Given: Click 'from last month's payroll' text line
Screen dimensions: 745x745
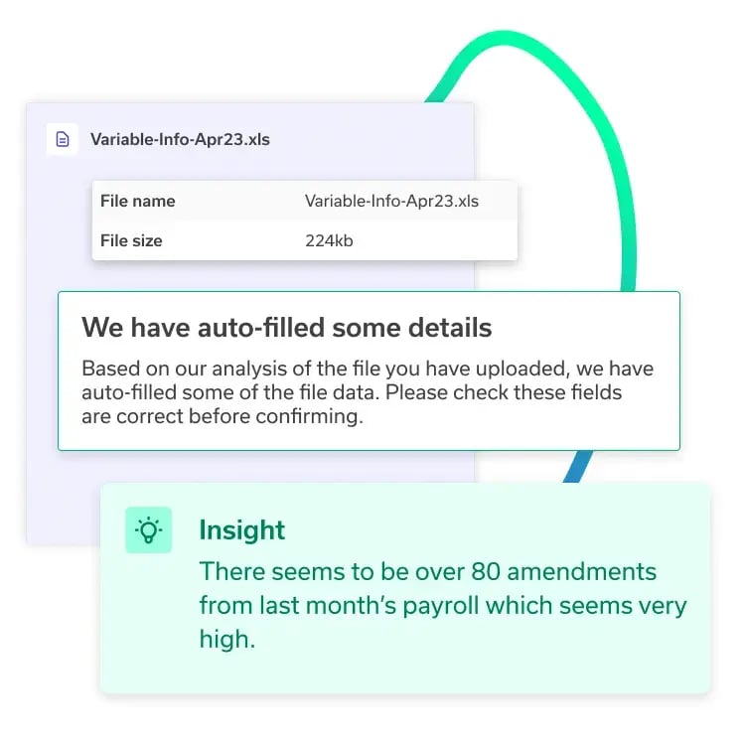Looking at the screenshot, I should 442,606.
